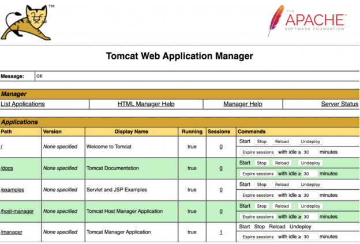Click idle minutes field in Welcome to Tomcat row
This screenshot has width=360, height=244.
coord(310,152)
